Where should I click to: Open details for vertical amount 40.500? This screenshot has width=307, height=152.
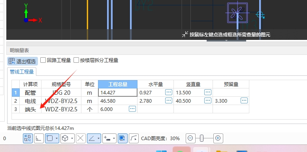(208, 101)
